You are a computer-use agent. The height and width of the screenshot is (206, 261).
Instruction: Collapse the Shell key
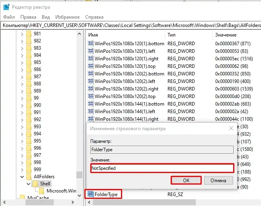pos(29,184)
